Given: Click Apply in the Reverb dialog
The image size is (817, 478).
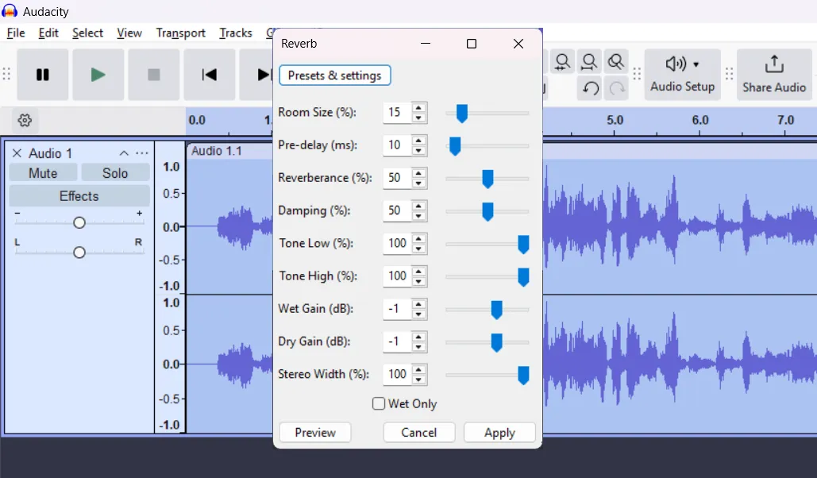Looking at the screenshot, I should (x=499, y=433).
